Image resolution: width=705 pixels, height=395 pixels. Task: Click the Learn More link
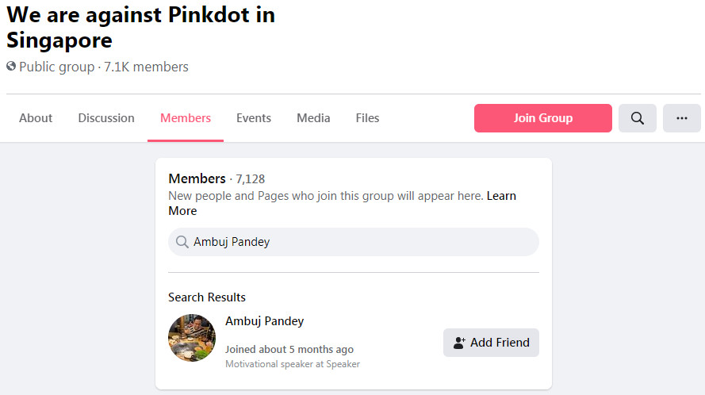click(x=501, y=196)
